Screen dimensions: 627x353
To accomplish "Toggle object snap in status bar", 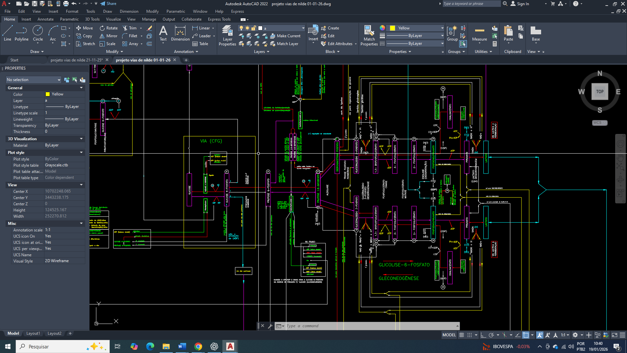I will click(526, 335).
